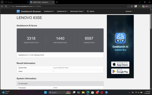
Task: Add page to favorites with star icon
Action: point(128,6)
